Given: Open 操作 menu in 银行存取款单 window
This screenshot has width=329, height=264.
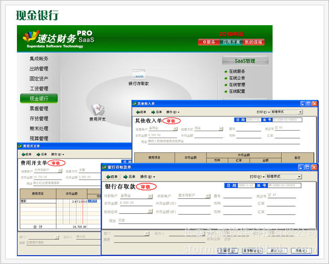Looking at the screenshot, I should [x=148, y=177].
